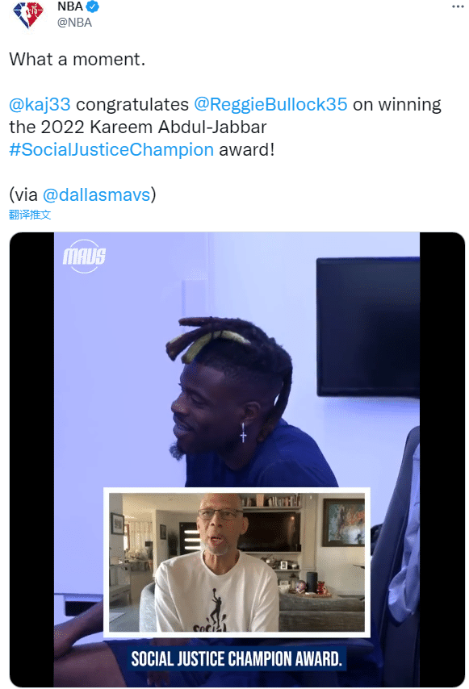Open the @ReggieBullock35 profile mention
Image resolution: width=469 pixels, height=689 pixels.
click(x=270, y=105)
